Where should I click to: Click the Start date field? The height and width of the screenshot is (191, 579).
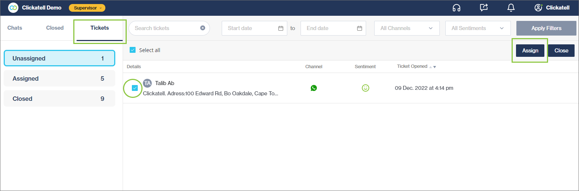point(254,28)
